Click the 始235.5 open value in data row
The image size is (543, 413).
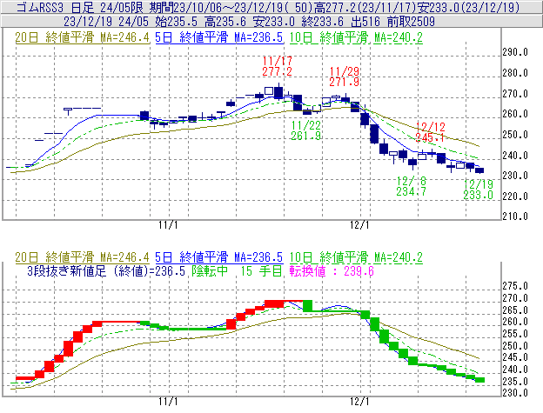176,22
